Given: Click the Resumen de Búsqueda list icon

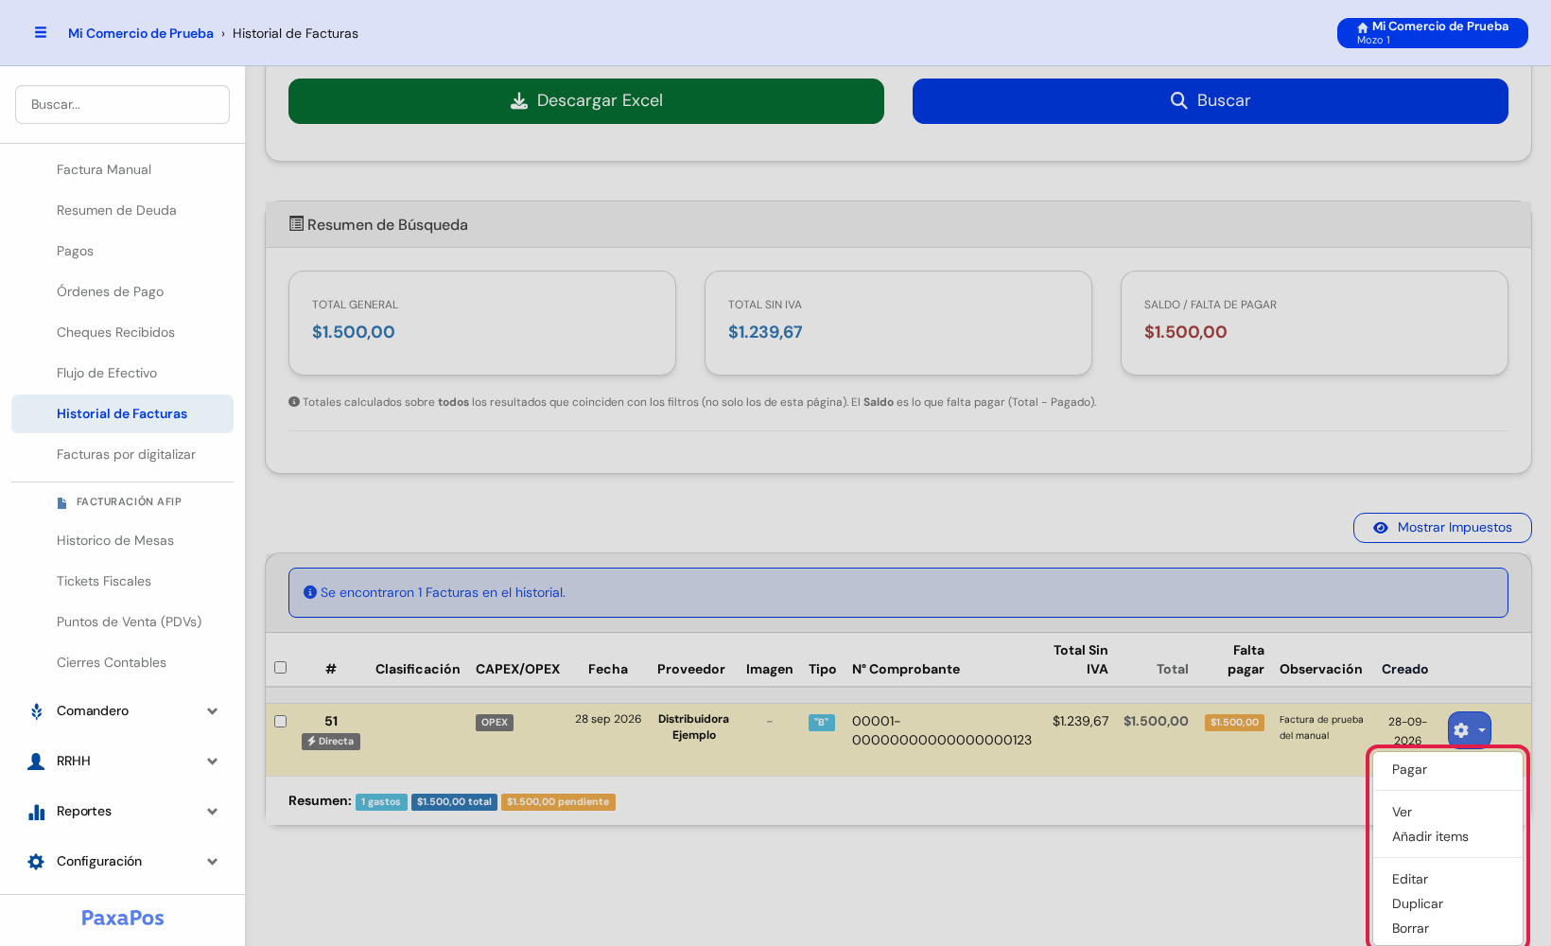Looking at the screenshot, I should [296, 224].
